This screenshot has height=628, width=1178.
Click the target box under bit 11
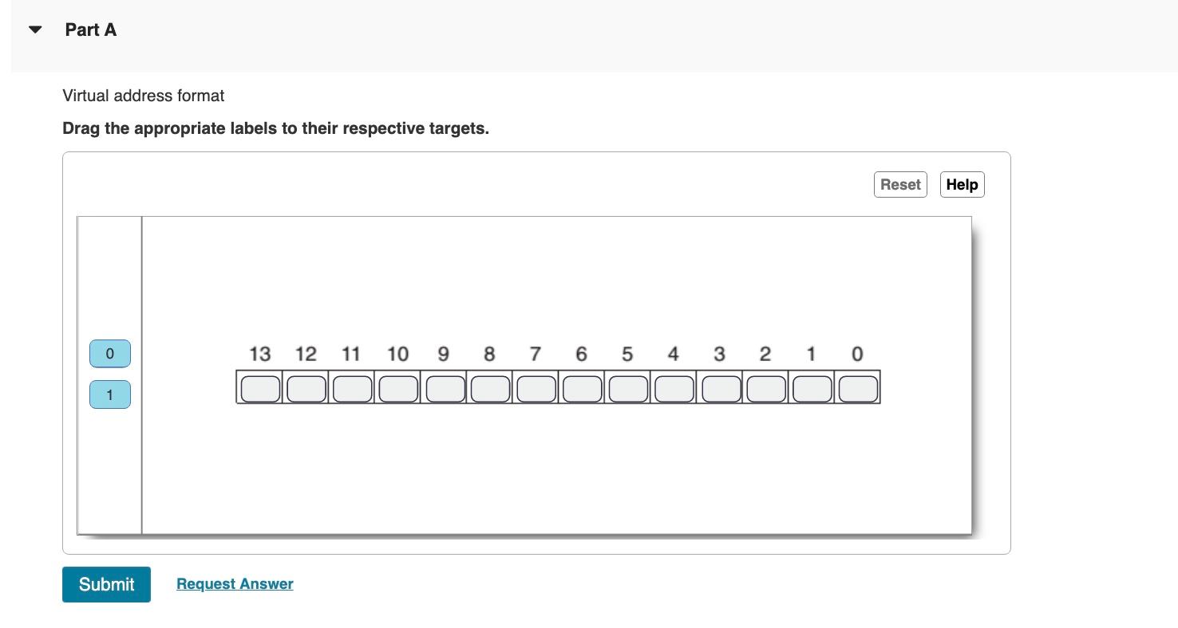click(352, 389)
